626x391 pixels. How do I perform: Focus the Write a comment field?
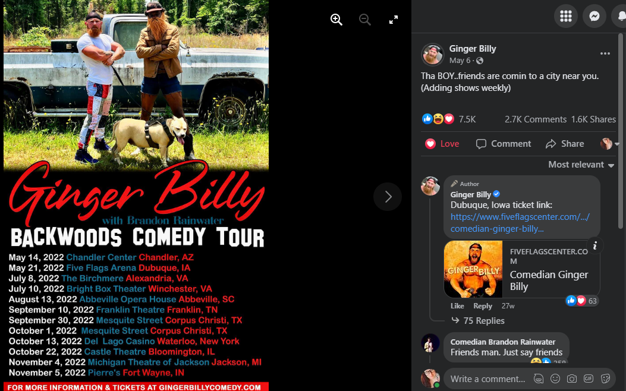point(488,379)
